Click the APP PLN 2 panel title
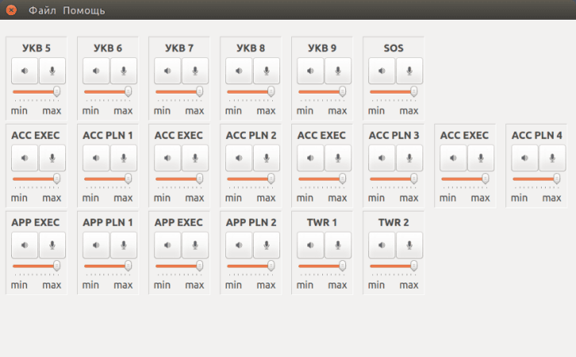The height and width of the screenshot is (357, 576). pyautogui.click(x=251, y=222)
